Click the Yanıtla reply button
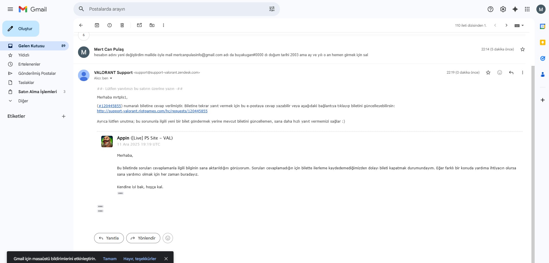This screenshot has height=263, width=549. click(x=109, y=238)
